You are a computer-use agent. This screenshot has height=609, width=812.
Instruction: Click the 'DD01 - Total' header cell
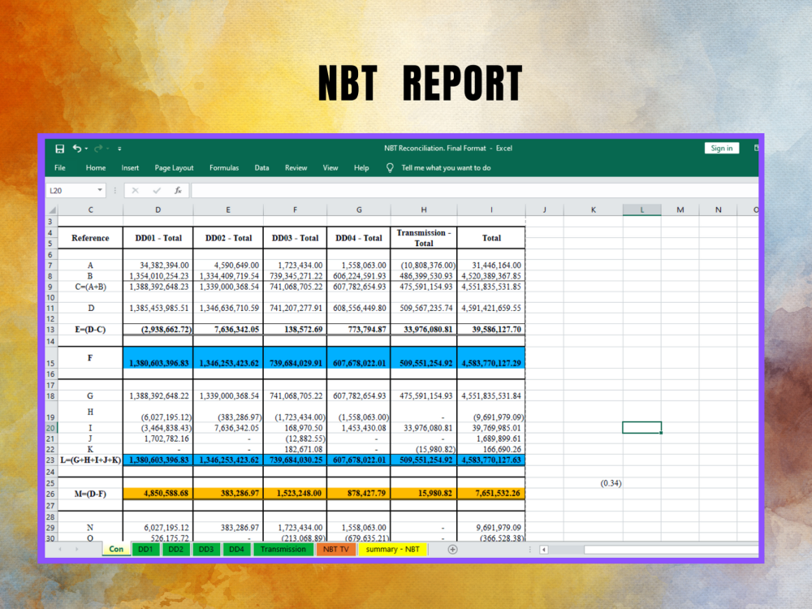click(158, 238)
